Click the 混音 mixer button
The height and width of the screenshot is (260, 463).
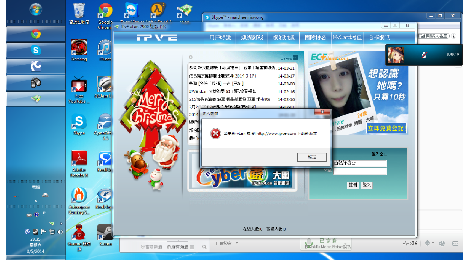click(x=410, y=243)
